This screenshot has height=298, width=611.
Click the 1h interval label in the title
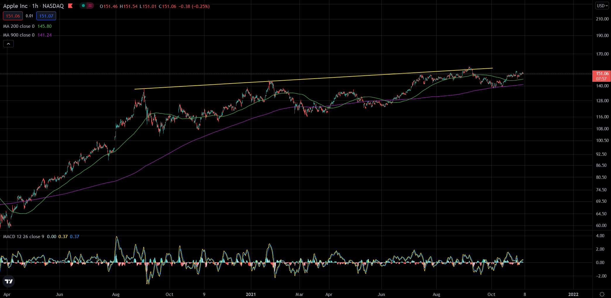pos(35,6)
